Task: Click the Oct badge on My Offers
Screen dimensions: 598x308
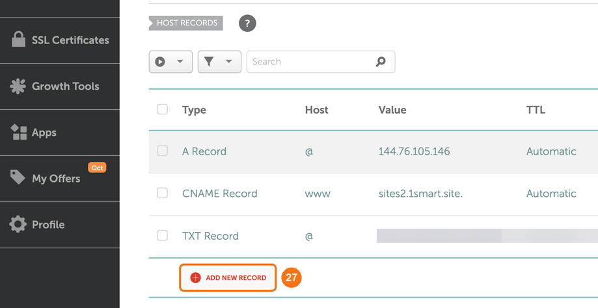Action: (x=97, y=168)
